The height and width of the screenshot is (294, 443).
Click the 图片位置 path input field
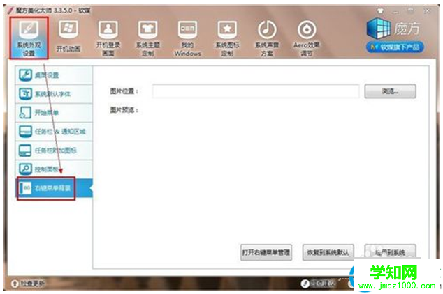coord(256,91)
